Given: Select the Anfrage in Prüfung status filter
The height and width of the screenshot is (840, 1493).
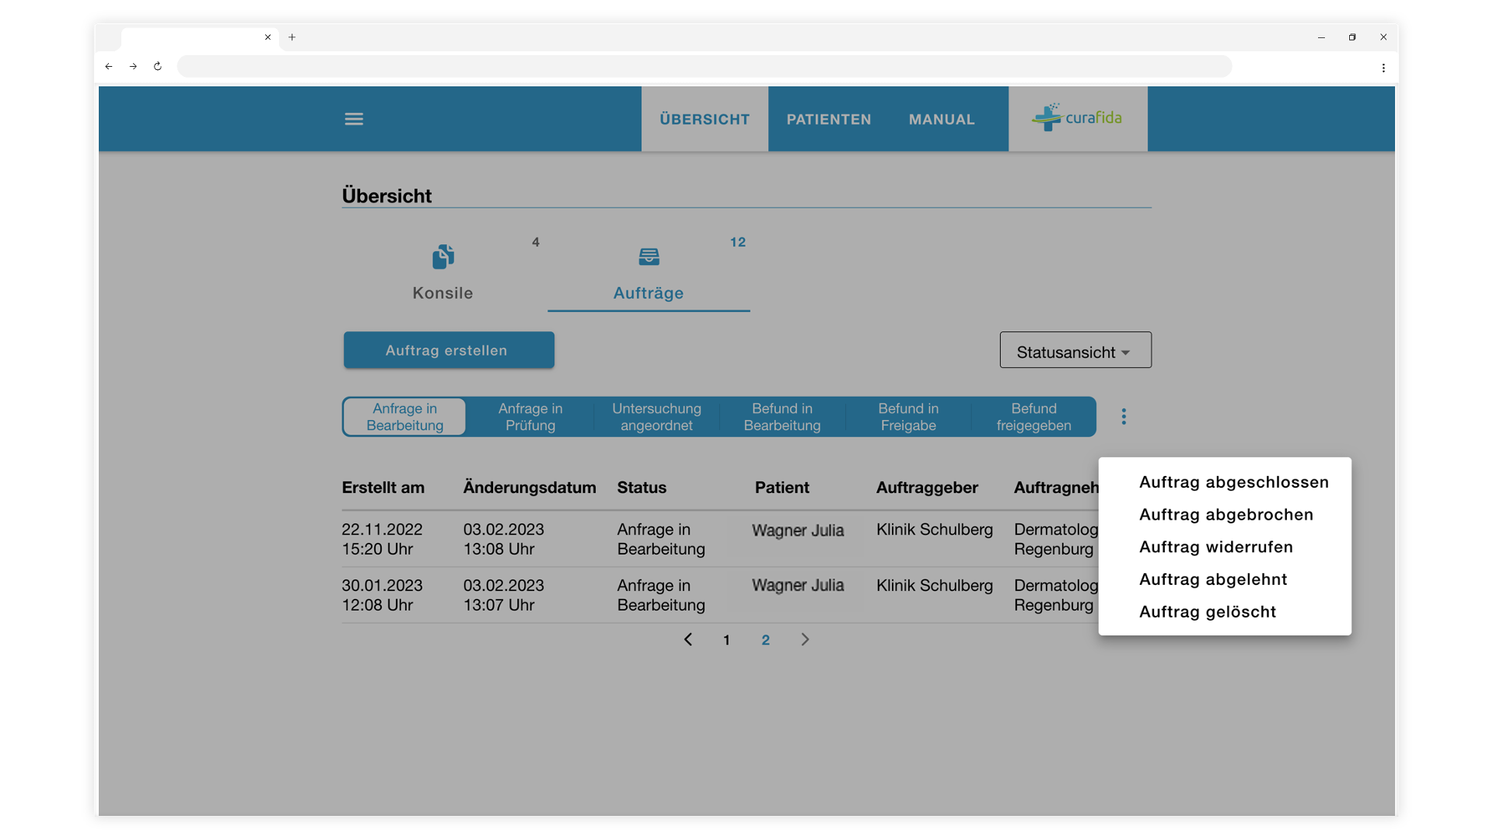Looking at the screenshot, I should tap(530, 417).
